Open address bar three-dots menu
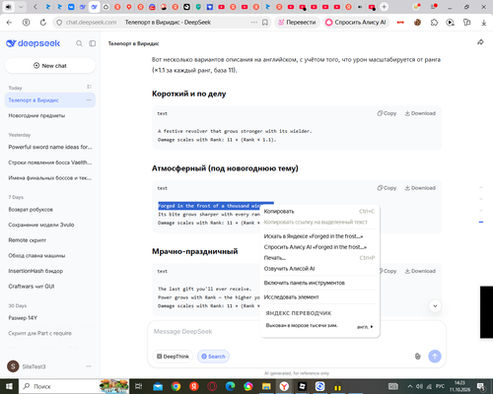The height and width of the screenshot is (394, 493). [254, 23]
